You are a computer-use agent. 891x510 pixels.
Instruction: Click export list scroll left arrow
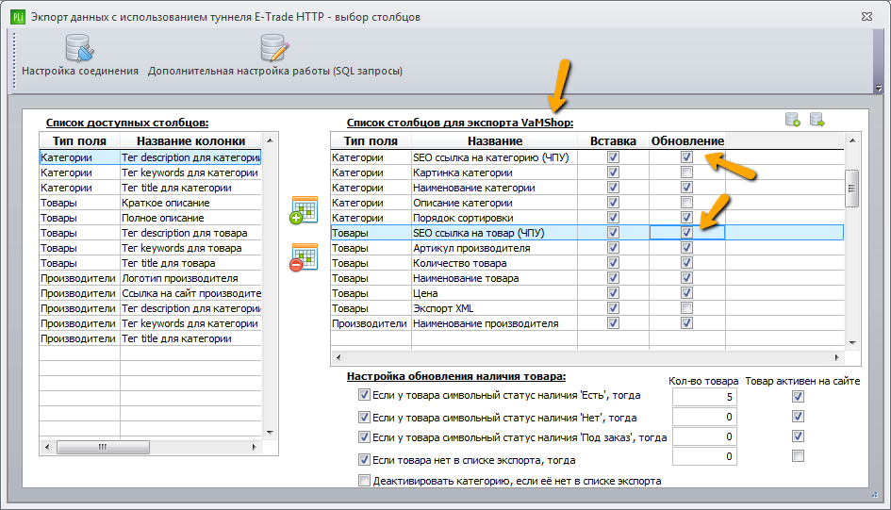point(338,357)
